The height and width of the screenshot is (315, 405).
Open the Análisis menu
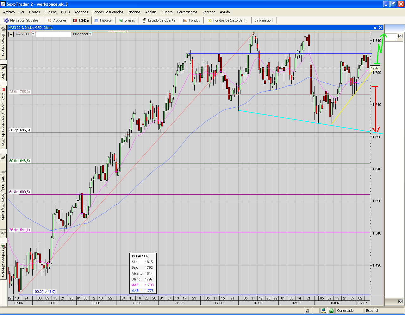tap(151, 12)
